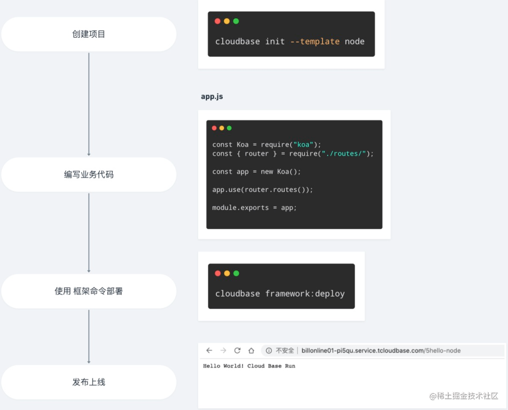Click the browser home icon
This screenshot has width=508, height=410.
pos(251,350)
